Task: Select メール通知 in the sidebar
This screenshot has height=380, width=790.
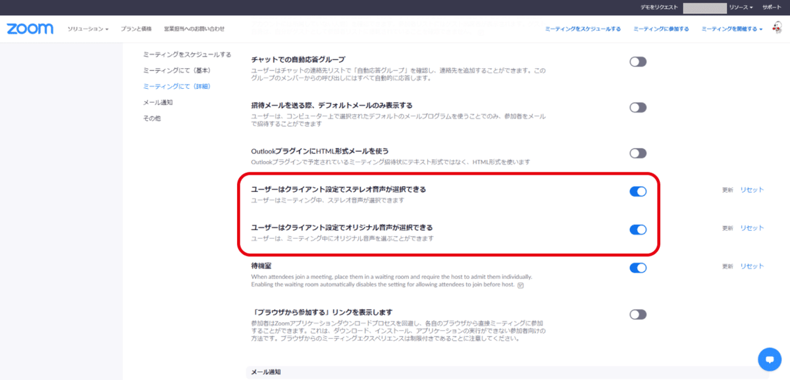Action: coord(157,102)
